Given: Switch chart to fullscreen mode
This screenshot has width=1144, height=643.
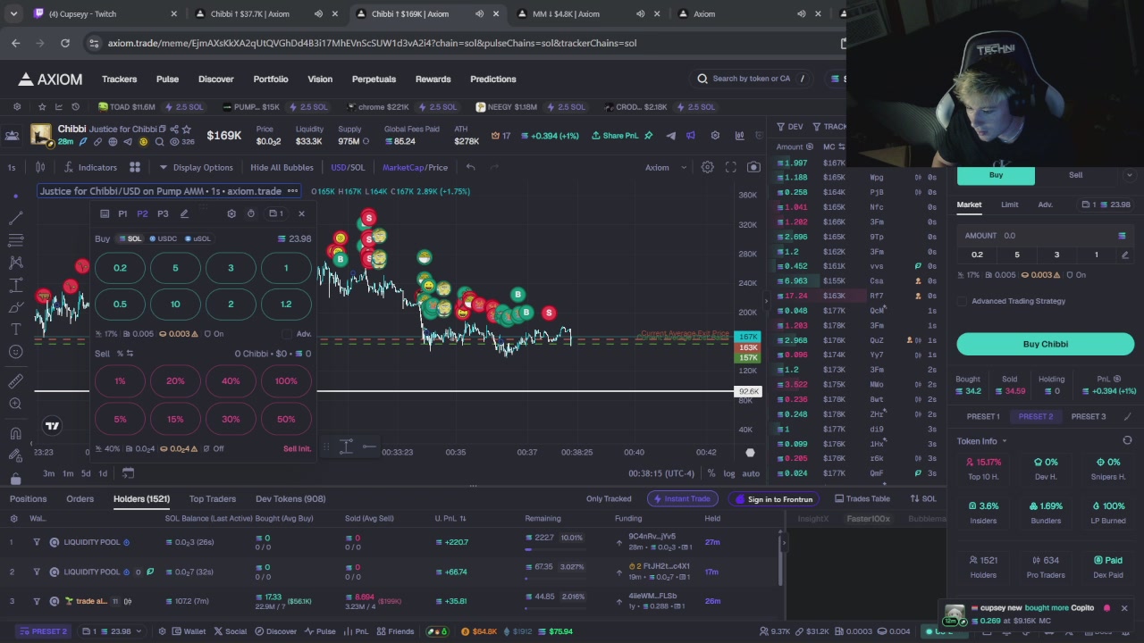Looking at the screenshot, I should pos(730,167).
